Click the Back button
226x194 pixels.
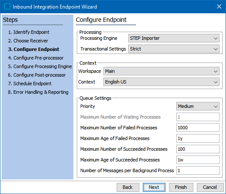point(128,187)
